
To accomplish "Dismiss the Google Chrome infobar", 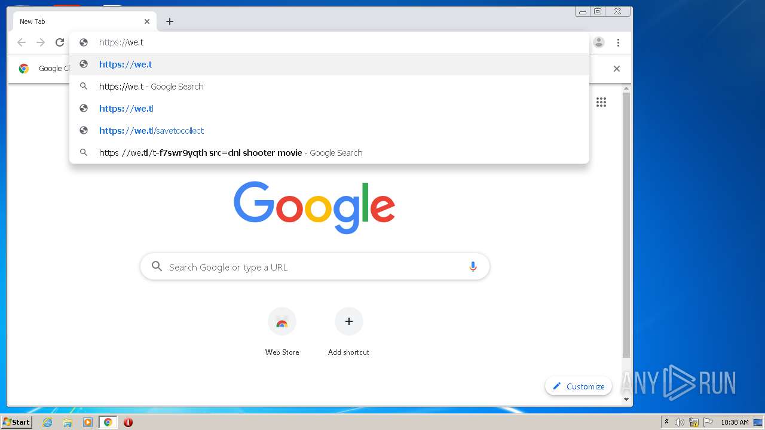I will point(617,69).
